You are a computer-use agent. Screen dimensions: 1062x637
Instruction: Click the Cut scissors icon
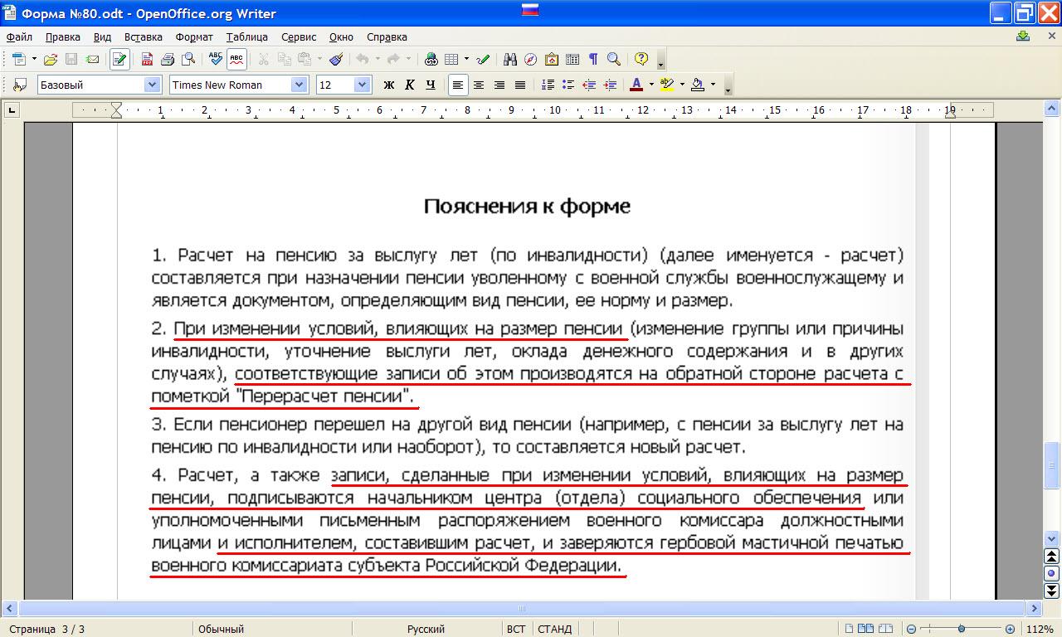(264, 59)
